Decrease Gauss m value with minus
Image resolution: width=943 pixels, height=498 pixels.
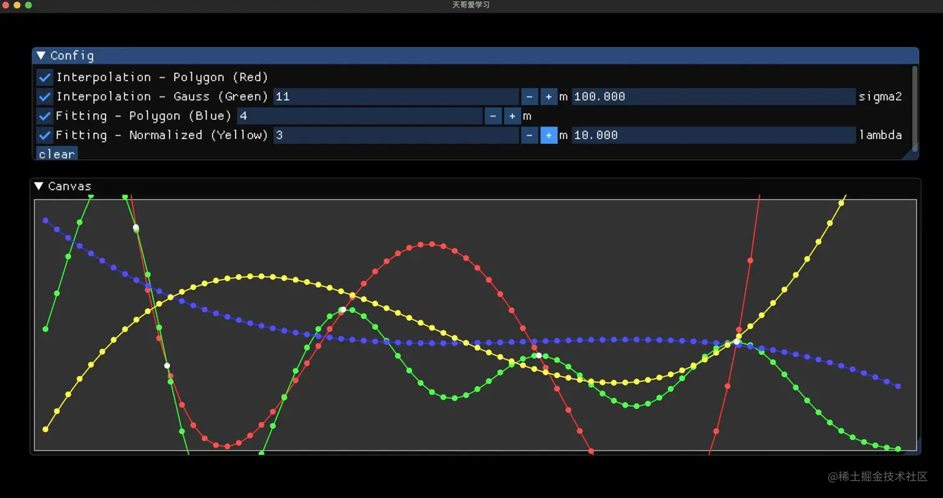pyautogui.click(x=530, y=97)
